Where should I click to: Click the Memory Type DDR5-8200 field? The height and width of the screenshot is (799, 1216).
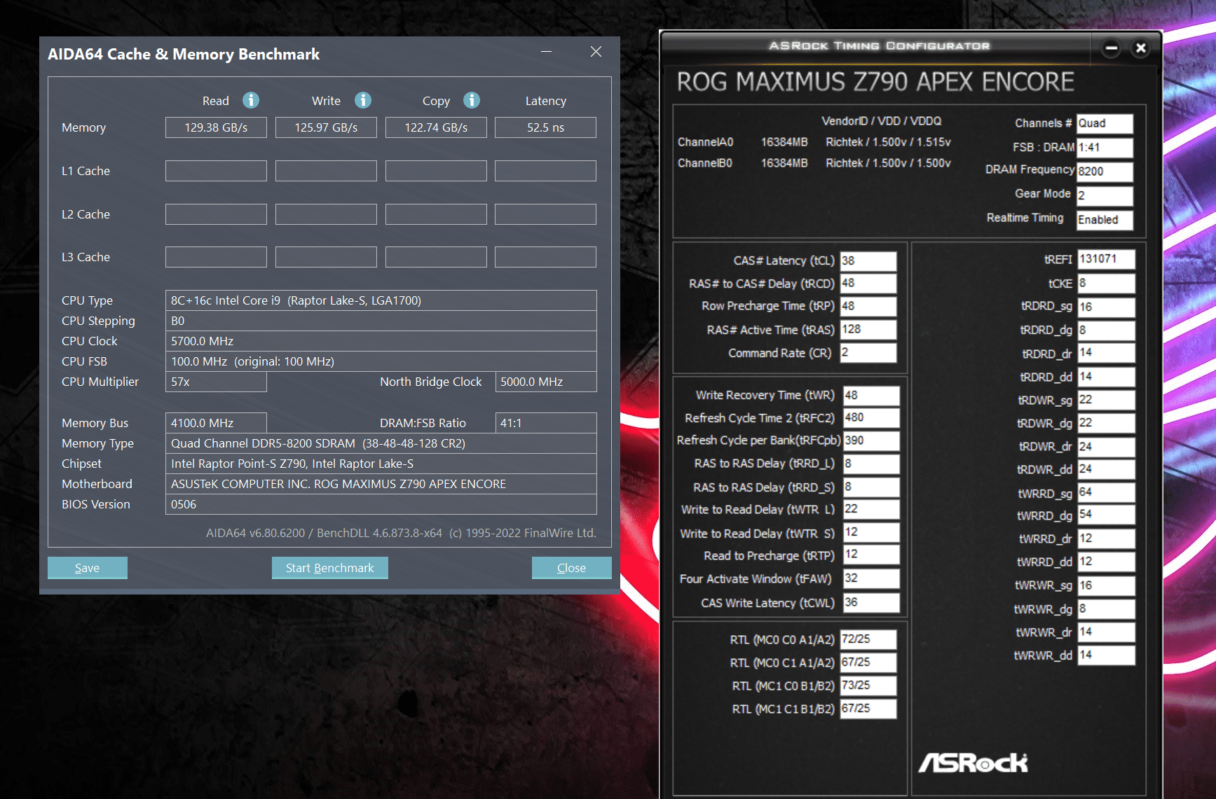381,443
